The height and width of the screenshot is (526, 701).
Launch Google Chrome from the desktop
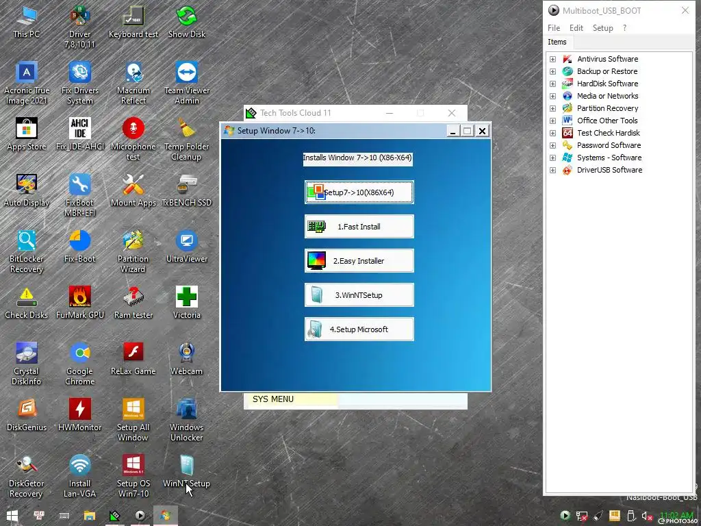80,364
